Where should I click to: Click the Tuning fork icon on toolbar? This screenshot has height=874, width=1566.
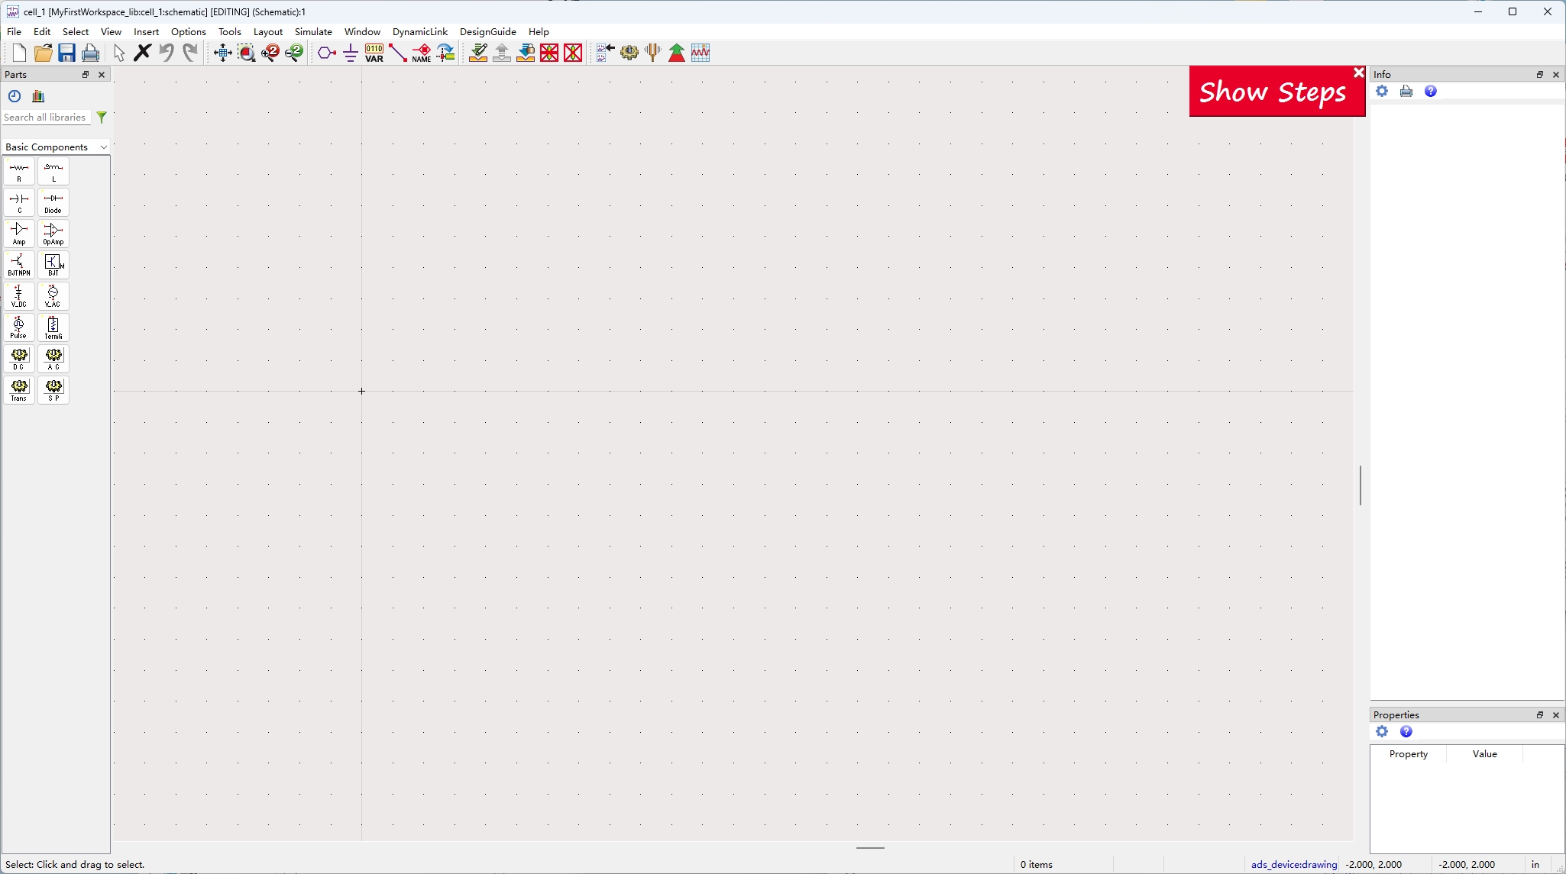653,52
